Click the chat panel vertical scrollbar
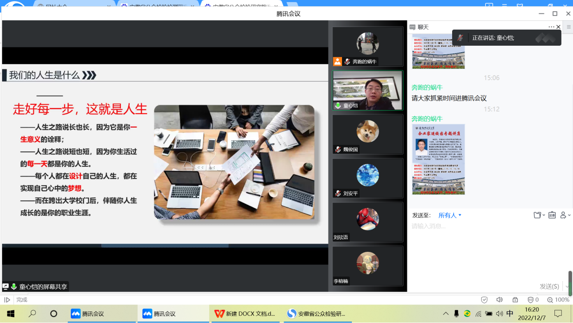 [570, 283]
